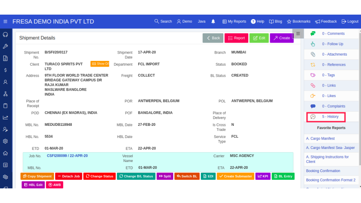Click Java in the top bar

(x=202, y=22)
